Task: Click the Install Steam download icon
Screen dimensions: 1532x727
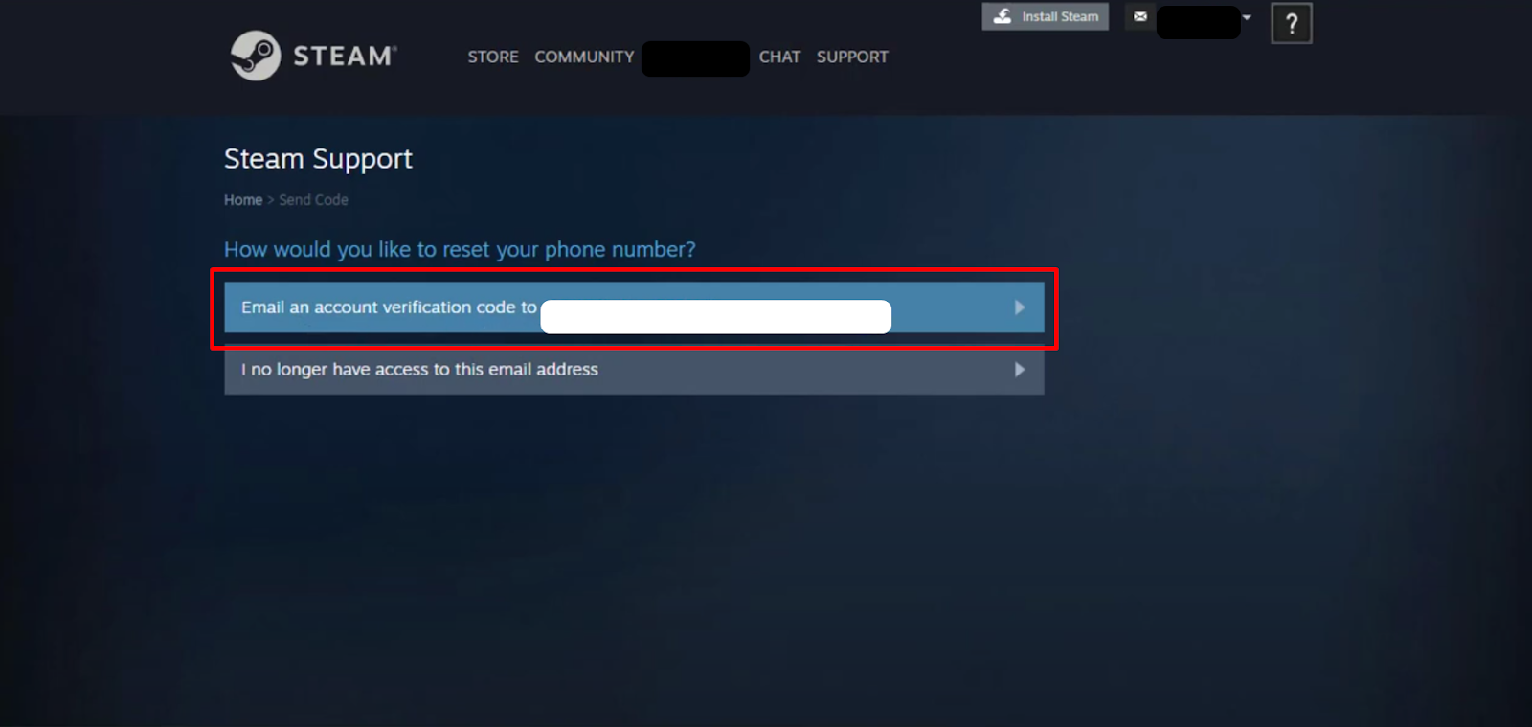Action: coord(1003,16)
